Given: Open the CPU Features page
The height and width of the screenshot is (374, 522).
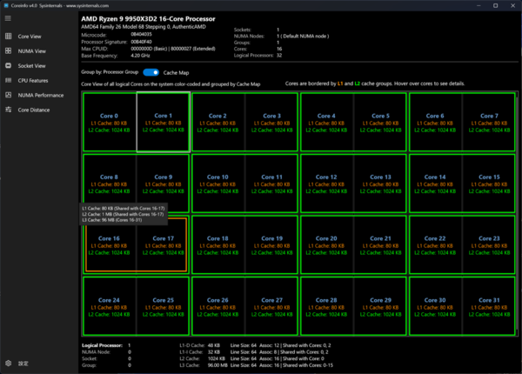Looking at the screenshot, I should [x=33, y=80].
